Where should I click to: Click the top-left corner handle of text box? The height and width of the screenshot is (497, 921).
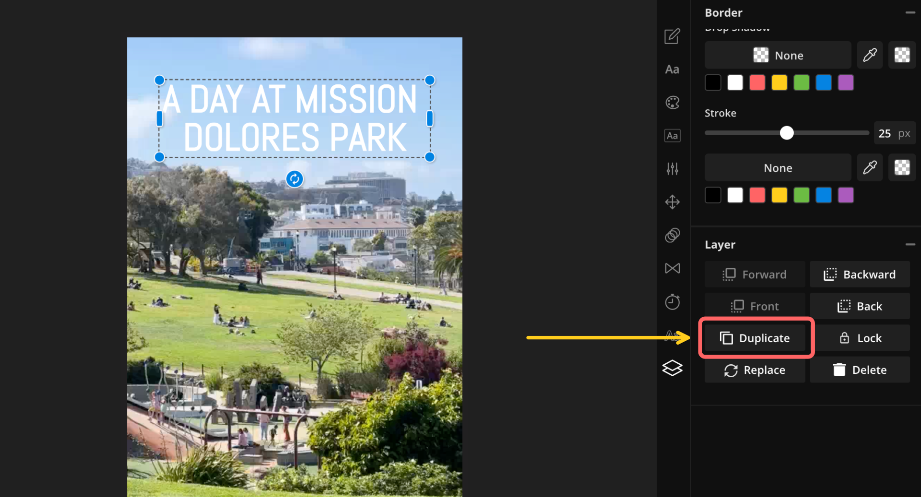159,80
